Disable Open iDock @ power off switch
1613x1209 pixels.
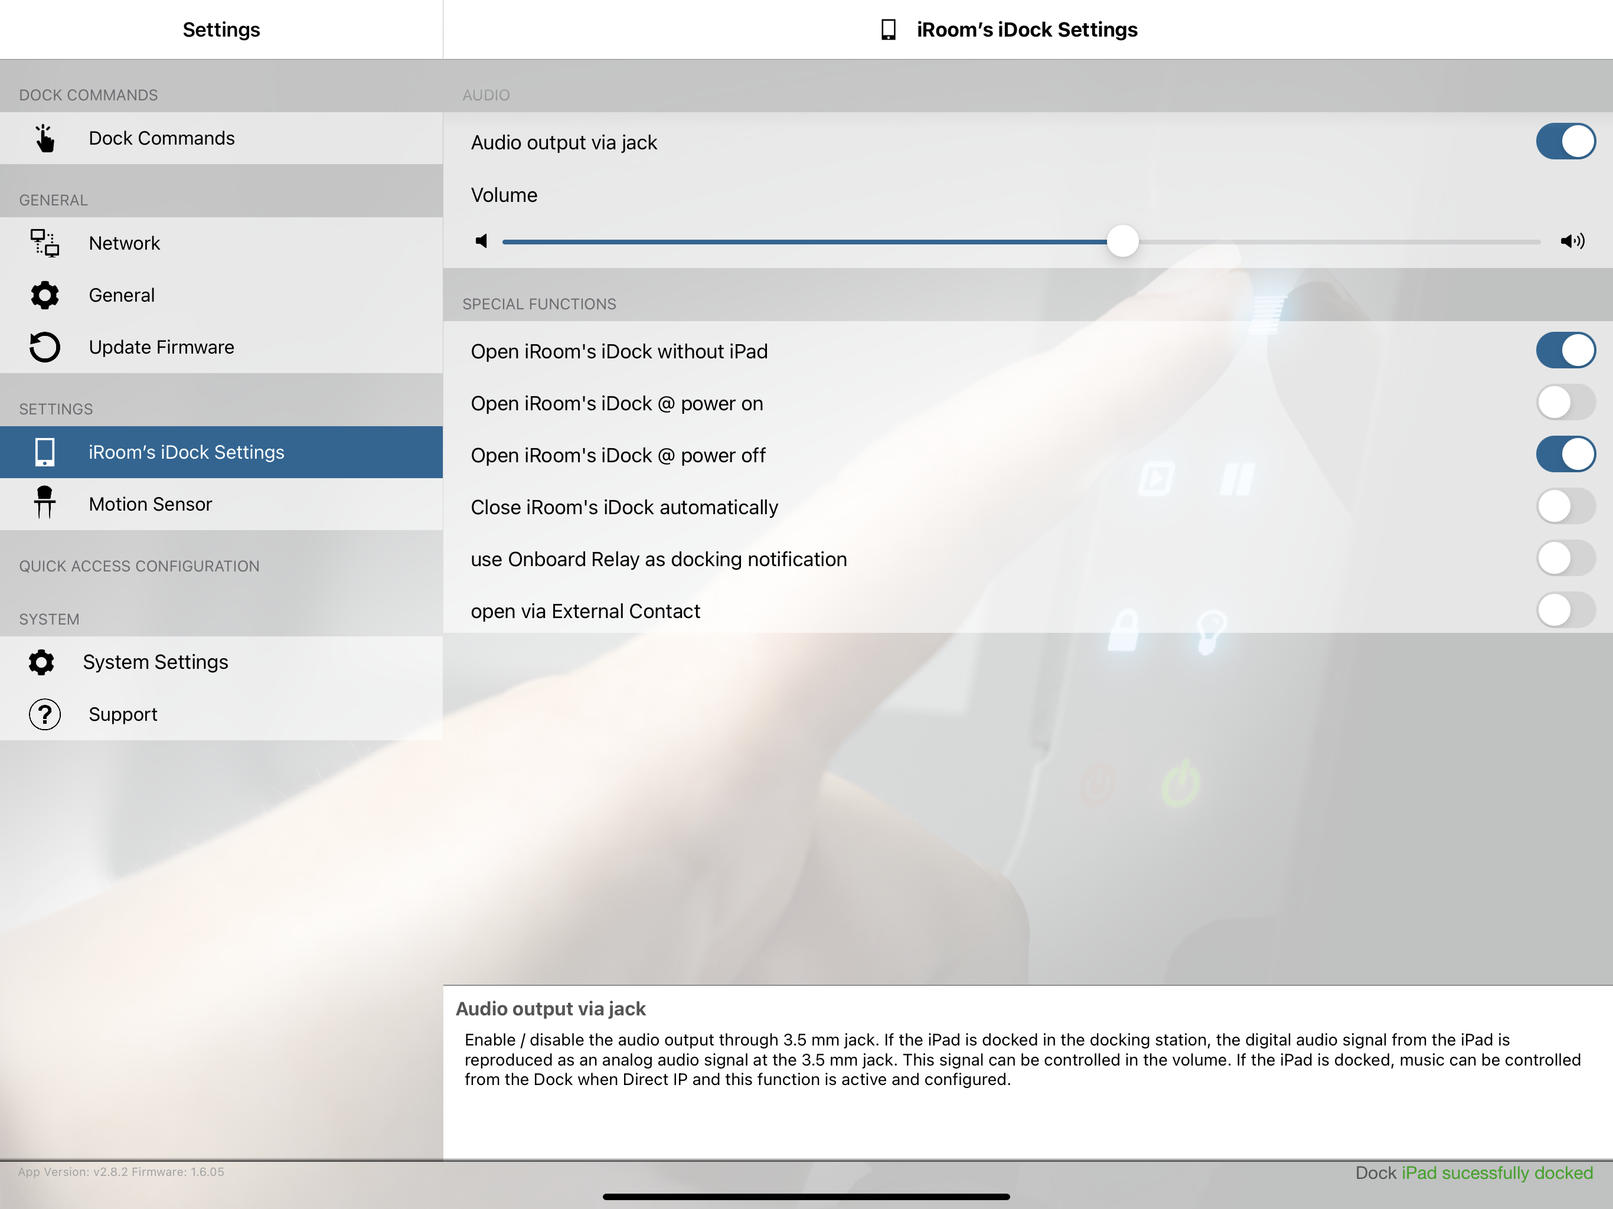coord(1566,455)
